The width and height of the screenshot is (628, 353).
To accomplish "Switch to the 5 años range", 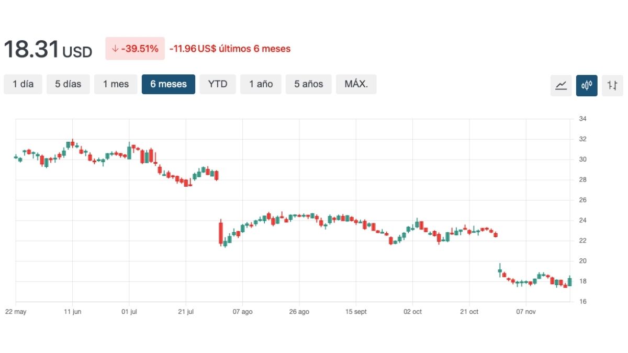I will pos(309,84).
